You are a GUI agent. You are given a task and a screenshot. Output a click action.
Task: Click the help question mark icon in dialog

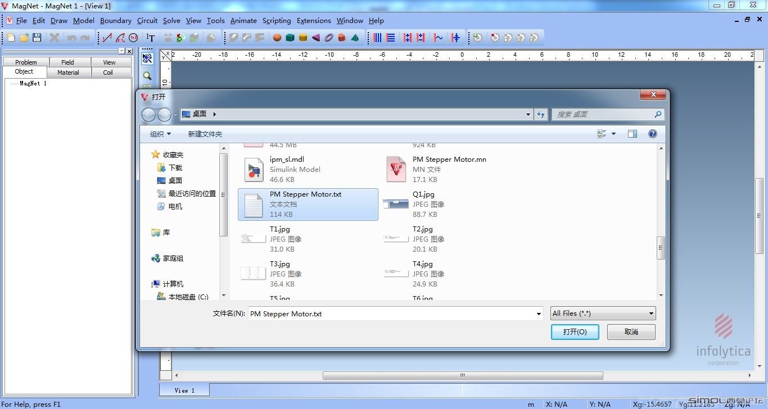coord(652,134)
